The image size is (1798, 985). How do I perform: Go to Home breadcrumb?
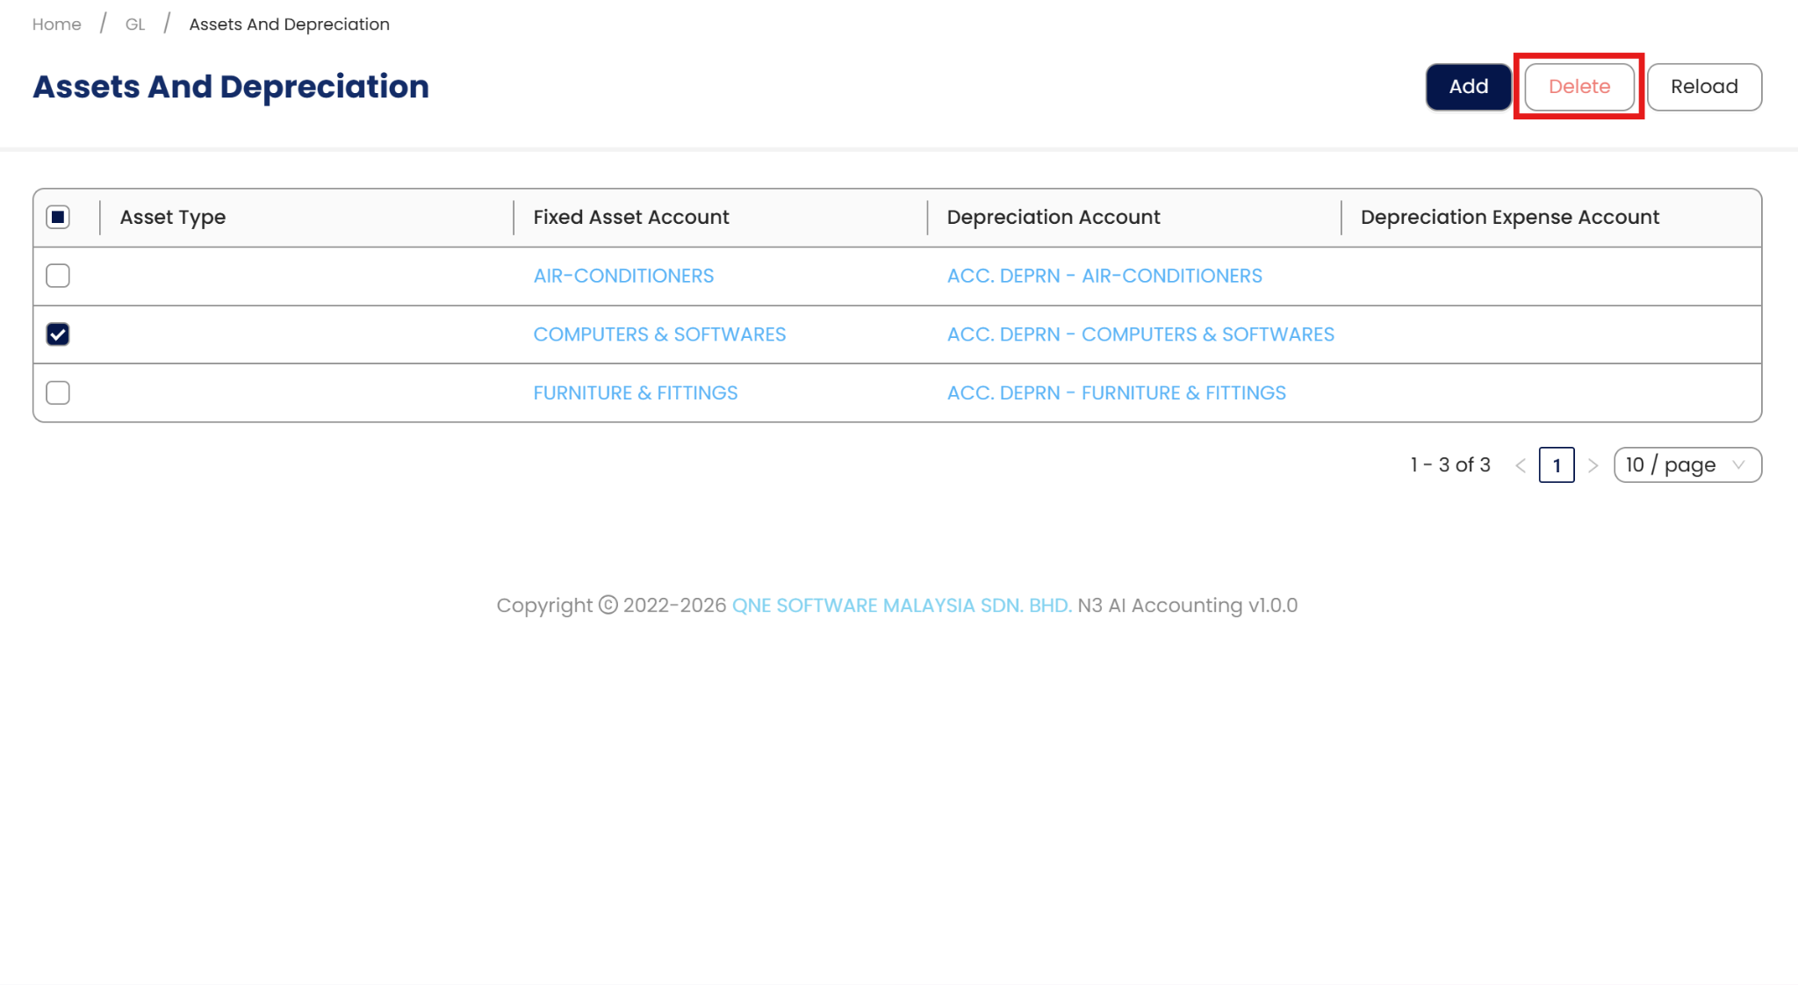(x=56, y=25)
